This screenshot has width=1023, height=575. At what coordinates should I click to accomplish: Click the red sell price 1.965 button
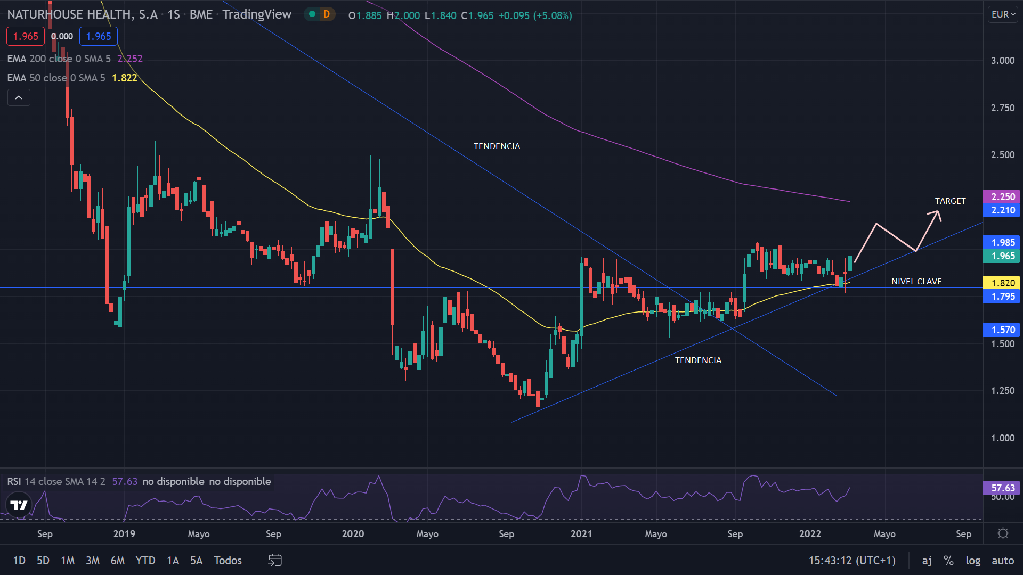(x=26, y=36)
